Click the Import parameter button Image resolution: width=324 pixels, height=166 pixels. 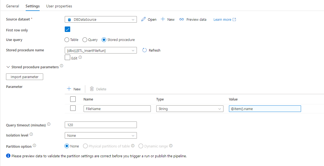pyautogui.click(x=25, y=77)
